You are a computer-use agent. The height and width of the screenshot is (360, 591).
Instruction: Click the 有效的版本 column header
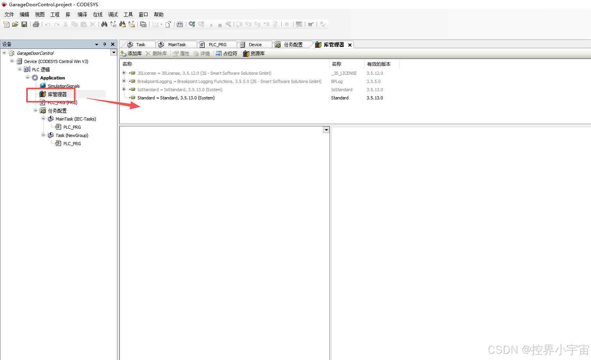tap(379, 64)
